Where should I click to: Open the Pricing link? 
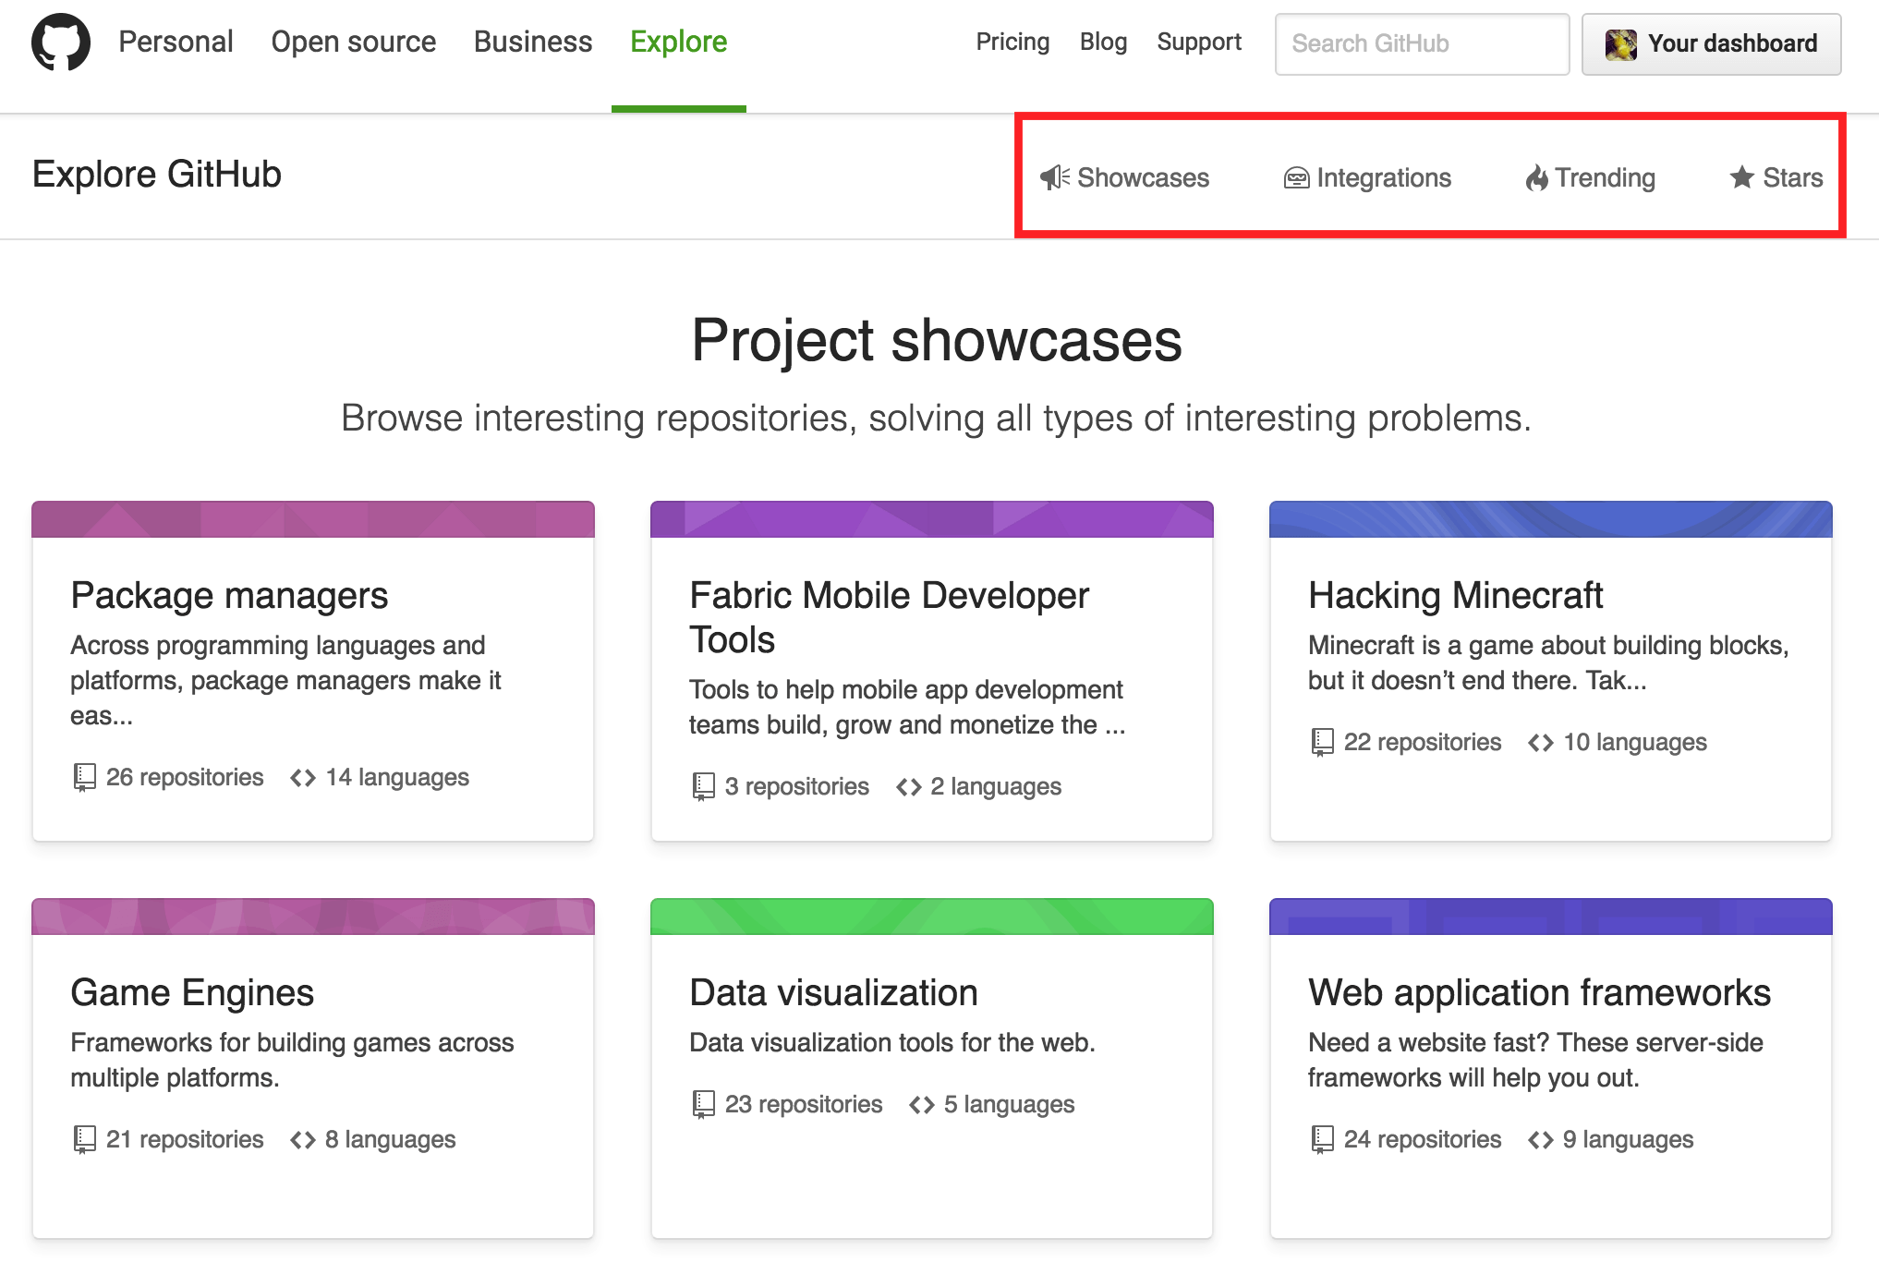click(x=1012, y=42)
